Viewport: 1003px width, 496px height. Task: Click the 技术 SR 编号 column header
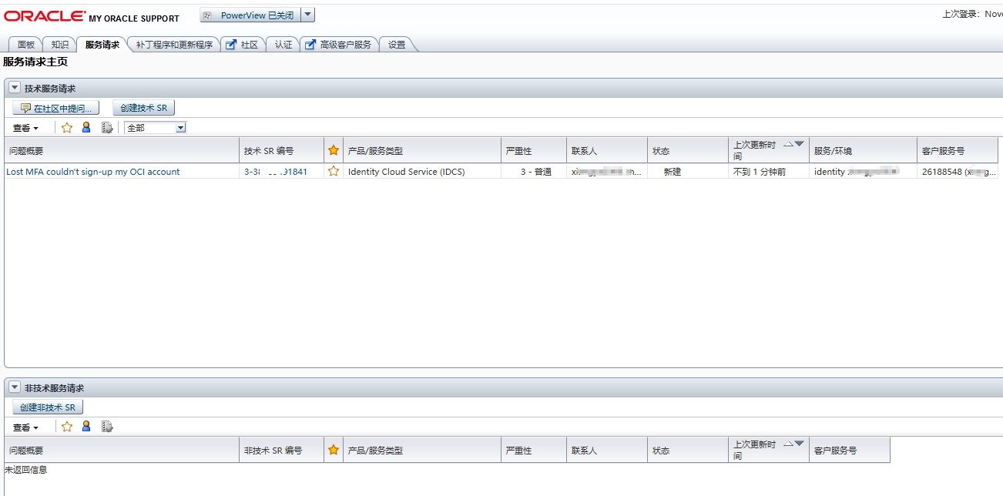pos(282,150)
